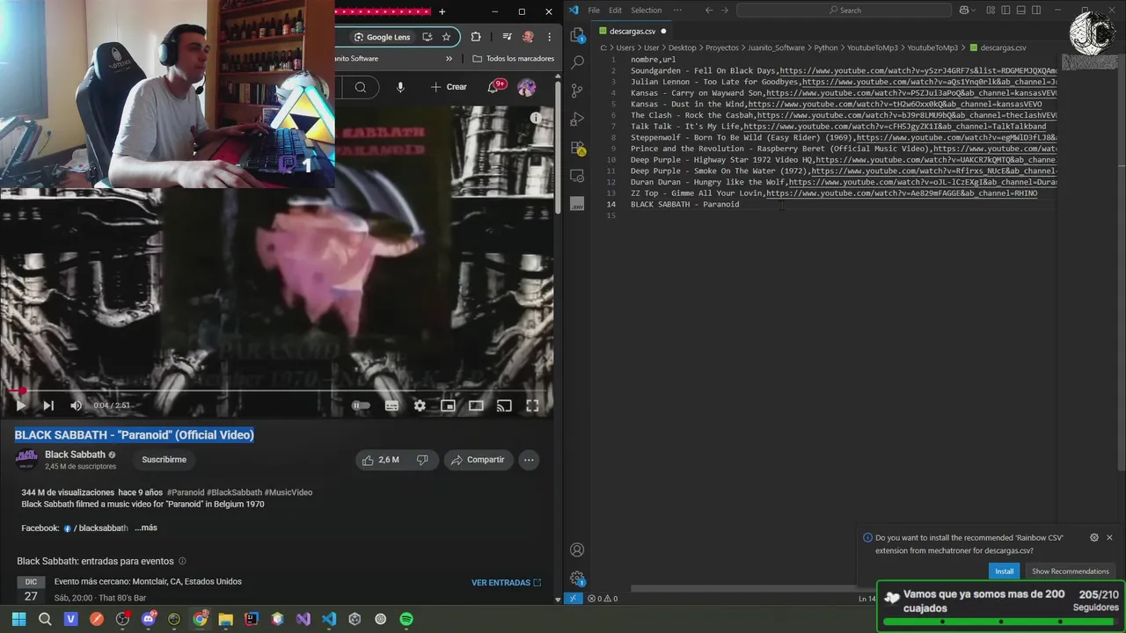Open the VS Code Explorer panel
Viewport: 1126px width, 633px height.
577,35
